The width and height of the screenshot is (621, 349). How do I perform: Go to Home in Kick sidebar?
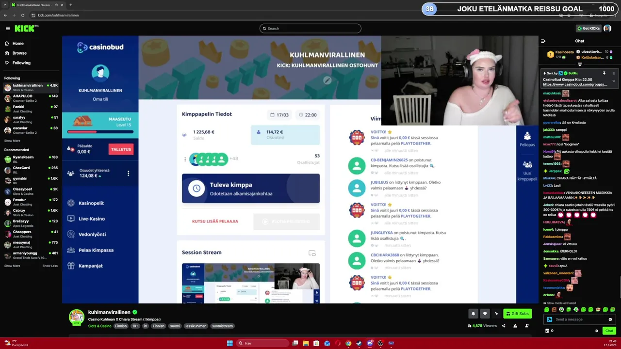click(x=18, y=43)
